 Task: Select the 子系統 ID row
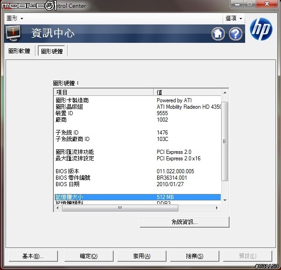click(x=138, y=133)
